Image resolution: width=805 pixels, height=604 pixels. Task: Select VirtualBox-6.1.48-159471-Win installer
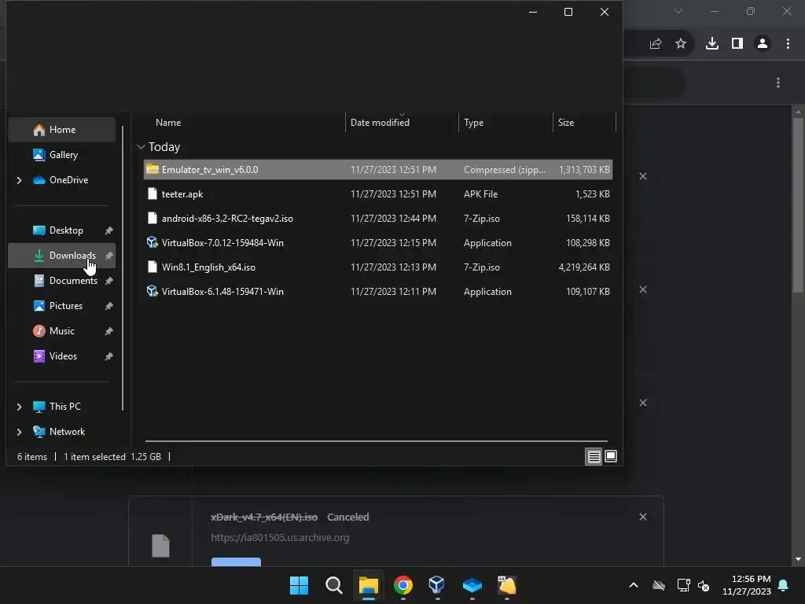point(378,292)
